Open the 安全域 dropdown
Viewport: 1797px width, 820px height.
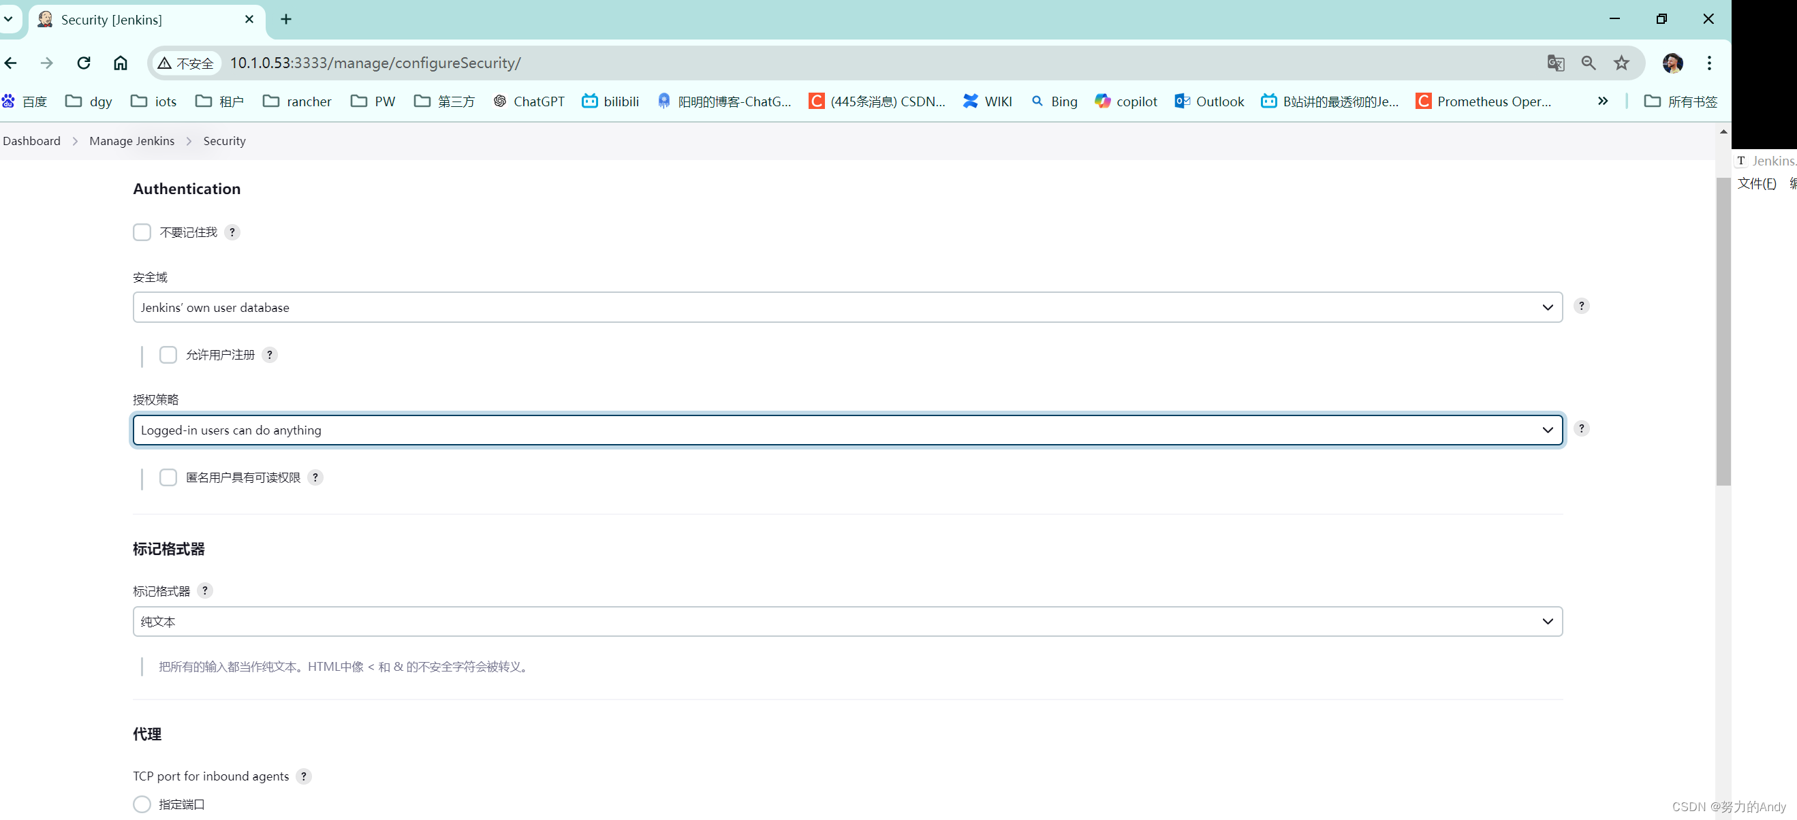click(x=847, y=308)
